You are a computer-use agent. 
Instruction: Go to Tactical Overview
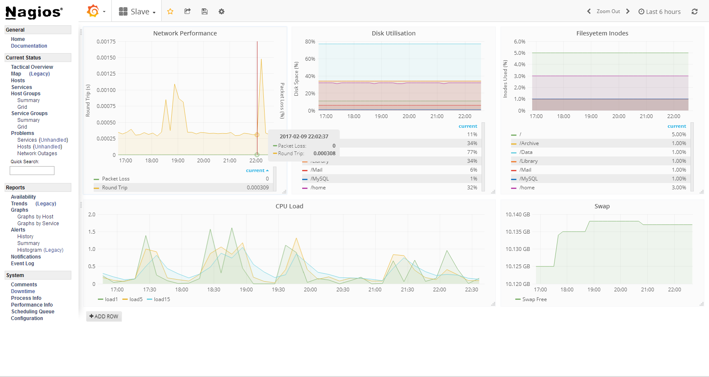coord(32,67)
